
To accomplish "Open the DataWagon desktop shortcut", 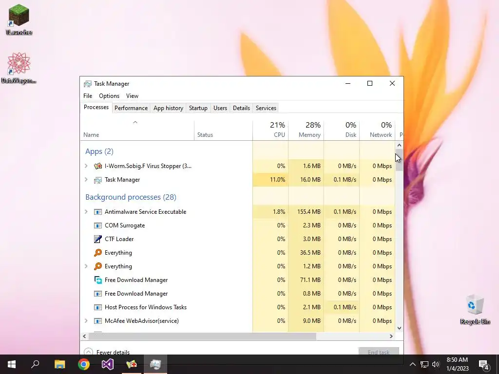I will pyautogui.click(x=19, y=68).
